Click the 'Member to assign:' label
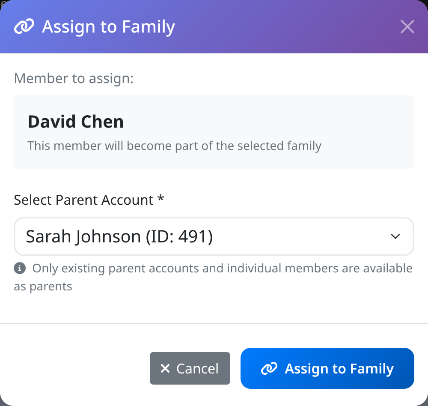The image size is (428, 406). (74, 78)
